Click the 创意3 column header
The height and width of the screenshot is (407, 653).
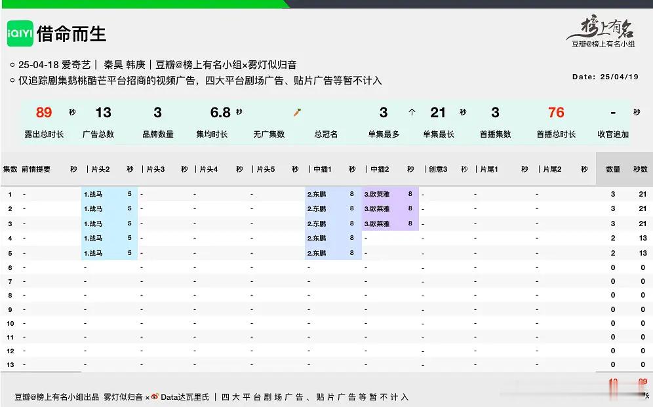438,169
